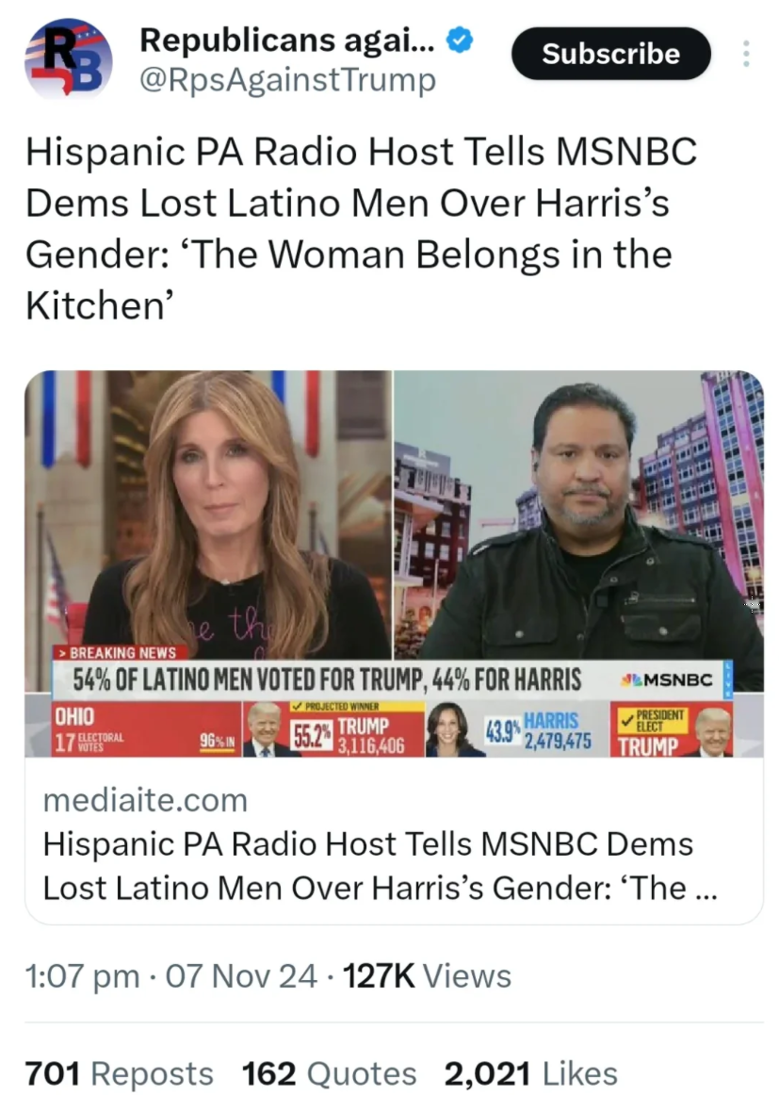
Task: Click the MSNBC logo in the image
Action: coord(669,679)
